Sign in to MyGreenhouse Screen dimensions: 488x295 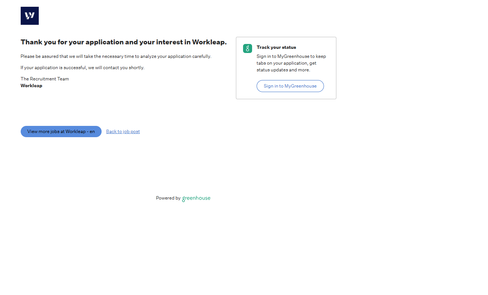tap(290, 86)
